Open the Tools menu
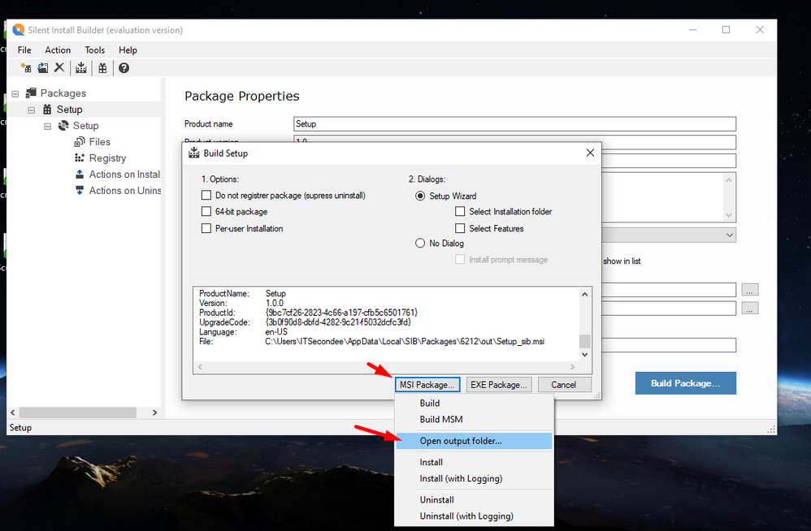 coord(94,50)
